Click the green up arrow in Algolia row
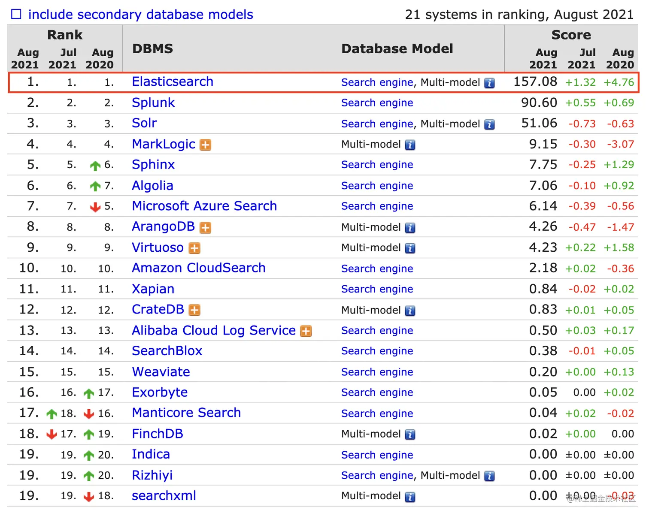The image size is (649, 516). coord(95,187)
